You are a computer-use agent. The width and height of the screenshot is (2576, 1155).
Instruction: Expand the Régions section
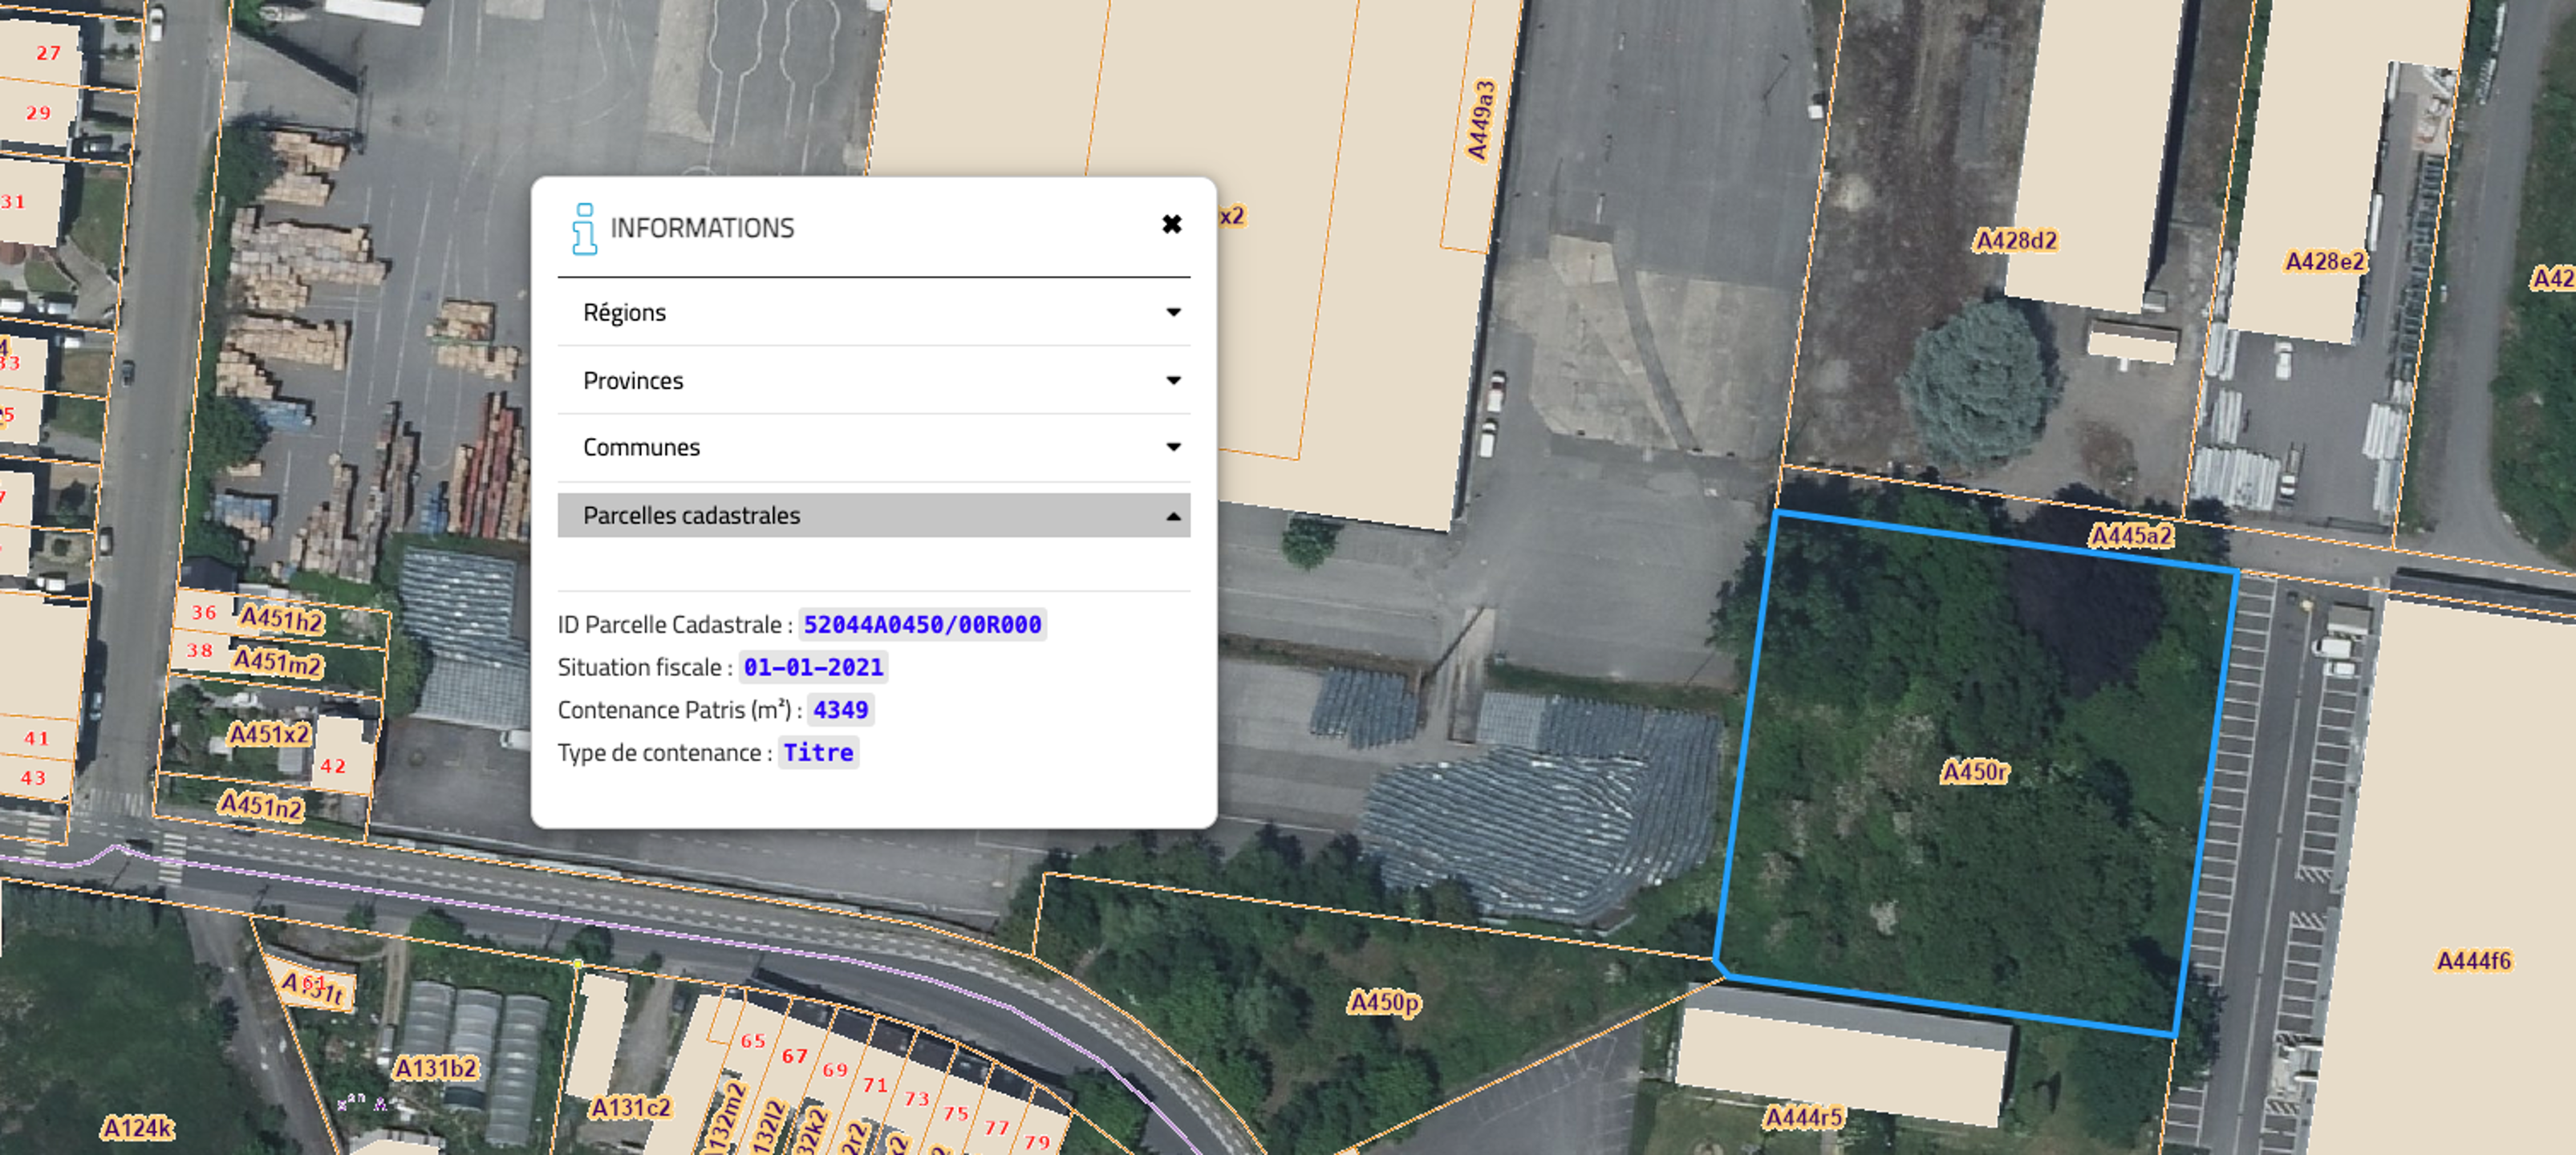point(624,312)
